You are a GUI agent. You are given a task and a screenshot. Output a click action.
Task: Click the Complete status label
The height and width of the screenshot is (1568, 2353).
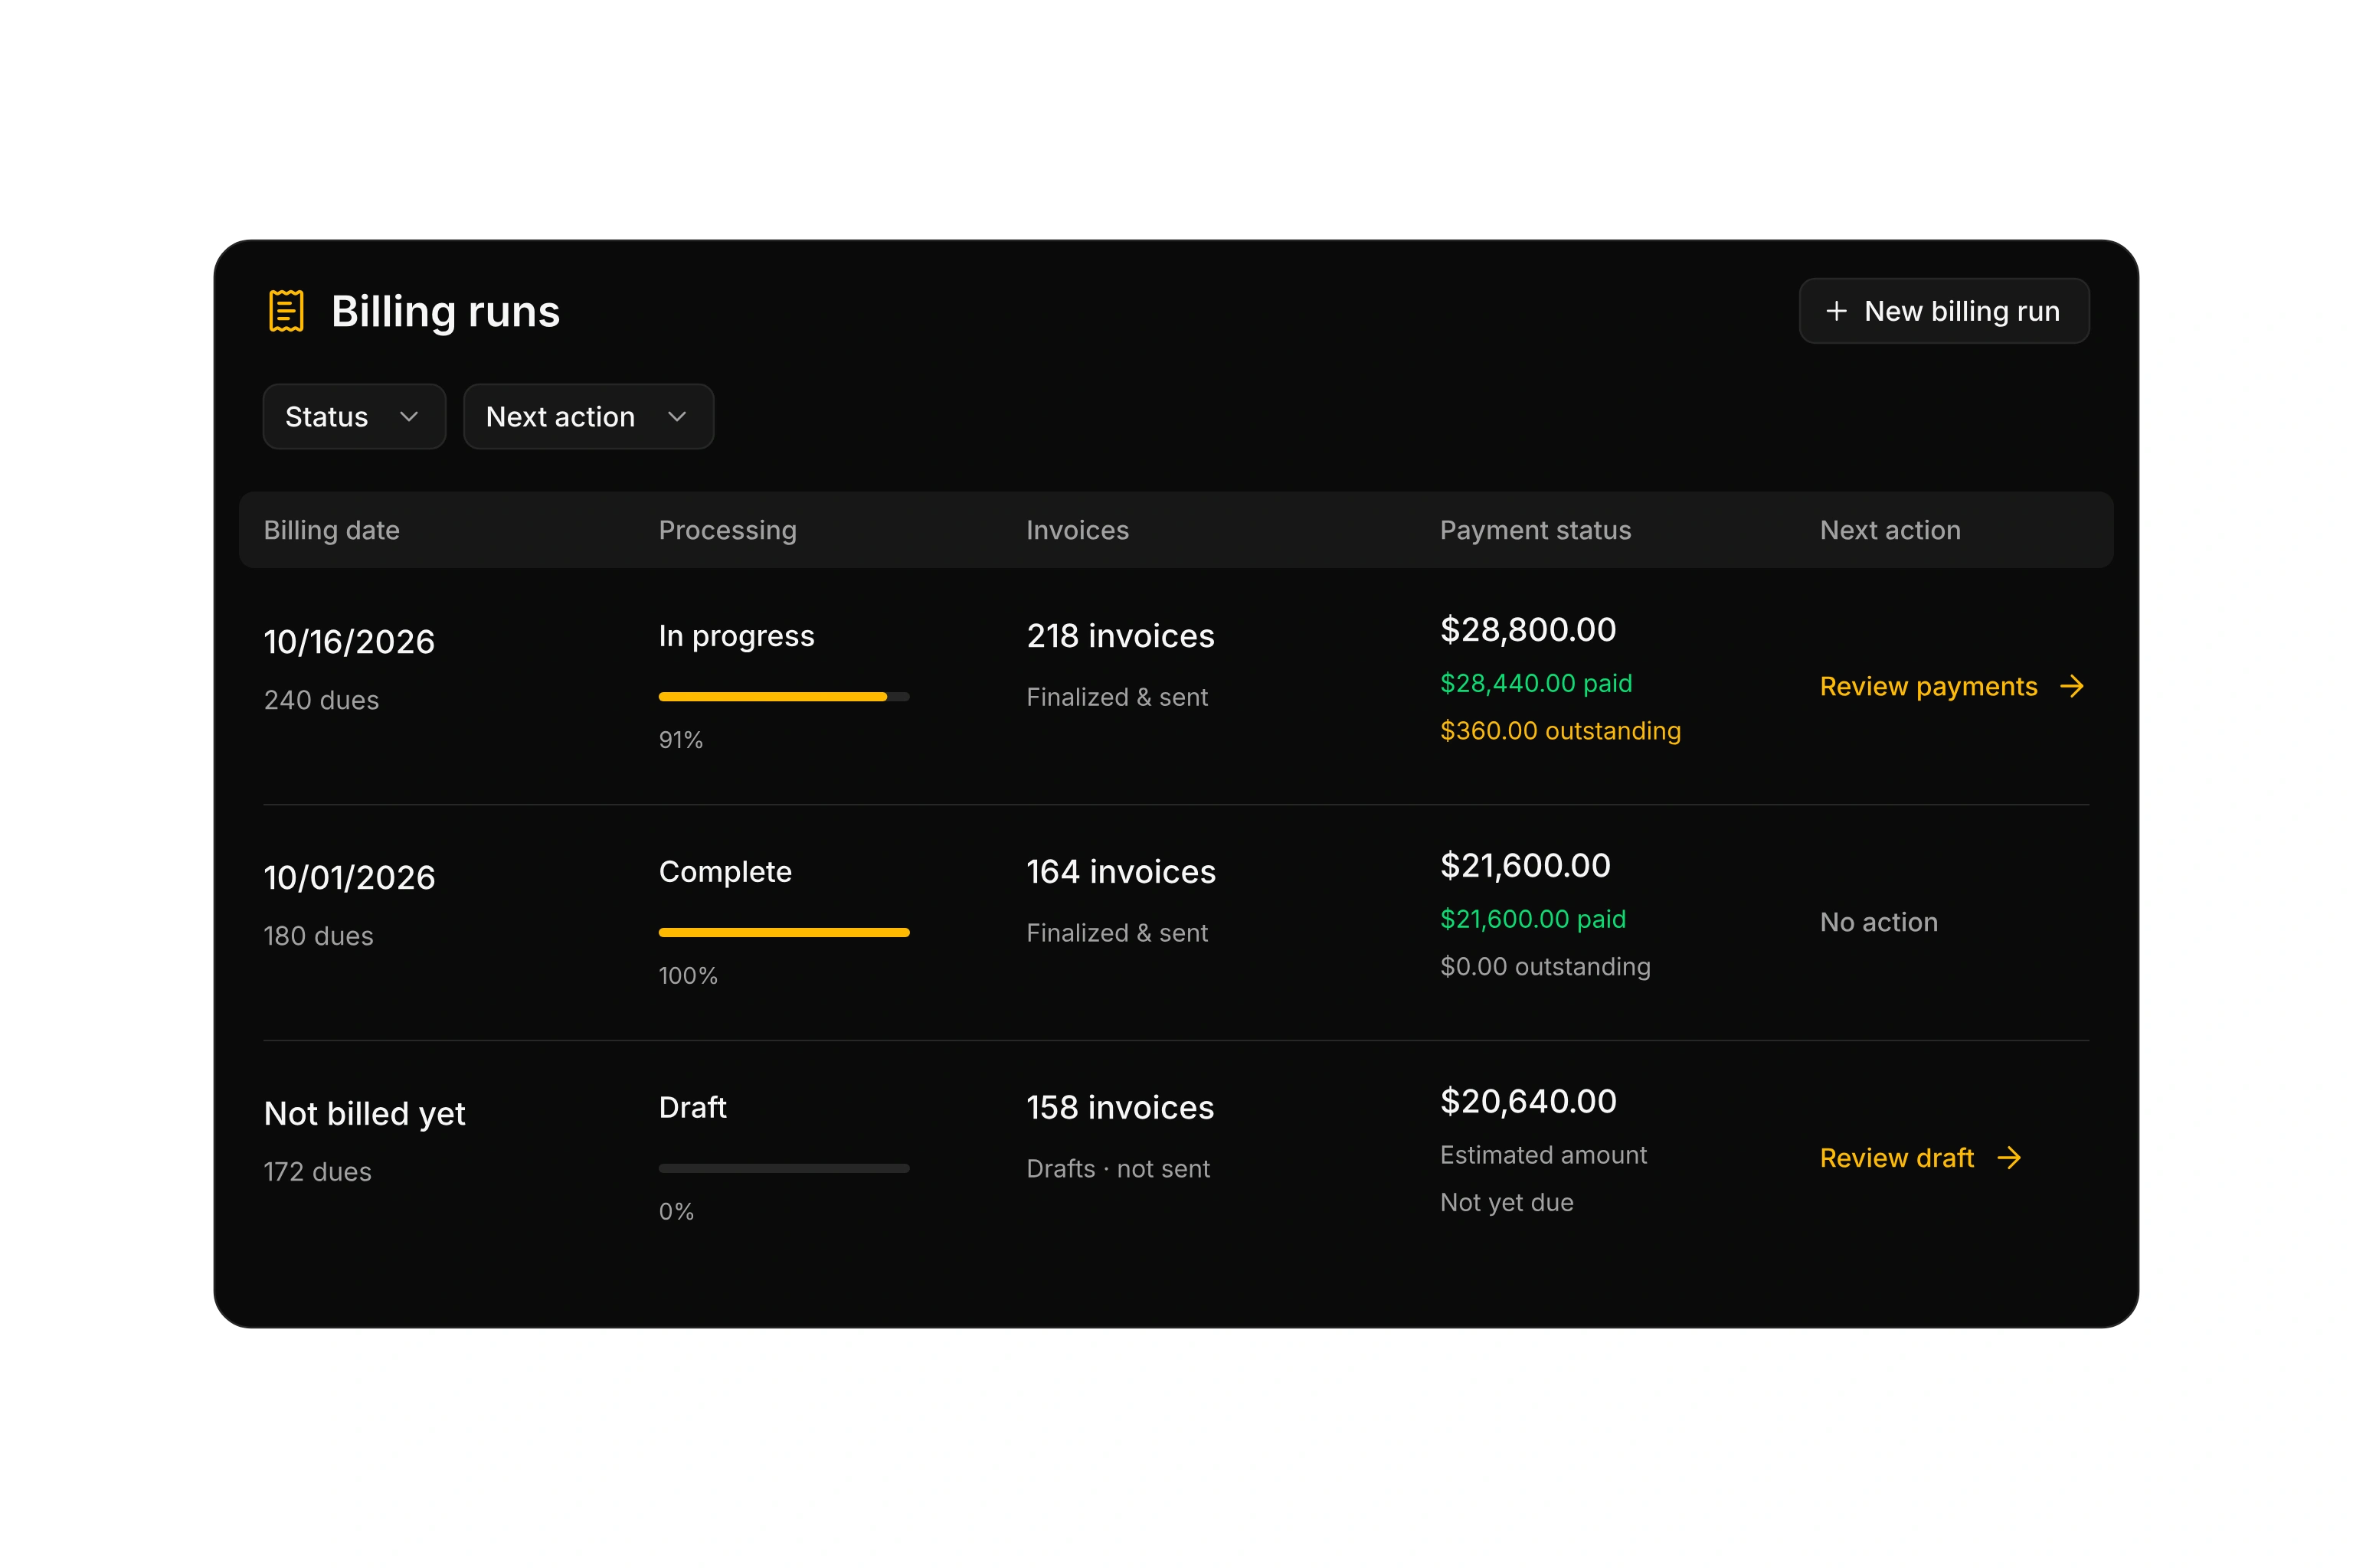pos(725,872)
